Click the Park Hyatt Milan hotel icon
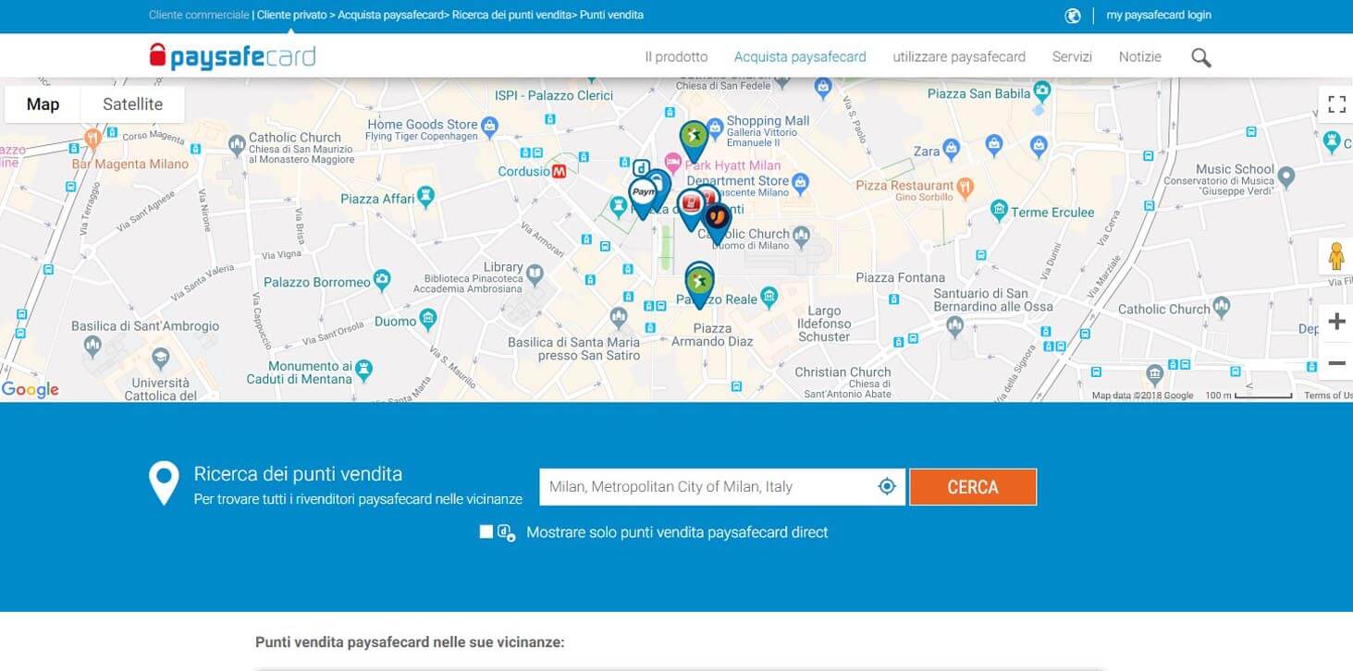 pos(673,165)
